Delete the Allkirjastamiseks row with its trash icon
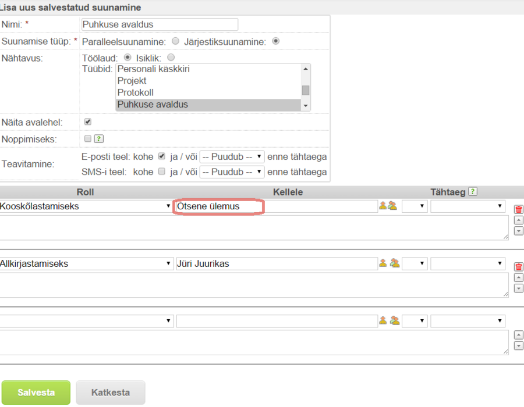 coord(518,267)
